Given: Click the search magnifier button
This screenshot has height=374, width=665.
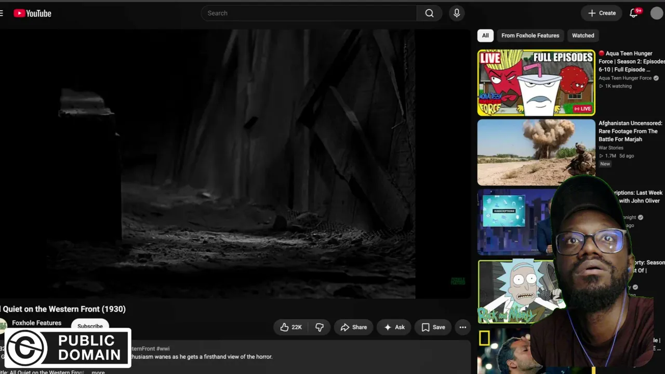Looking at the screenshot, I should click(x=429, y=14).
